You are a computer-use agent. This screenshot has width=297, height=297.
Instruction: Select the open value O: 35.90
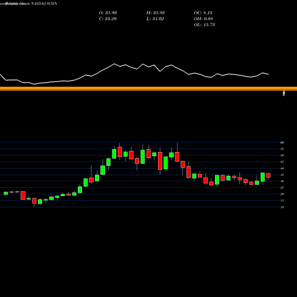108,12
